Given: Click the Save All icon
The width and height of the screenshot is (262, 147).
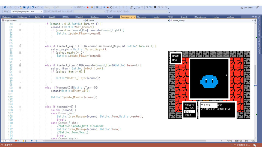Looking at the screenshot, I should (28, 7).
